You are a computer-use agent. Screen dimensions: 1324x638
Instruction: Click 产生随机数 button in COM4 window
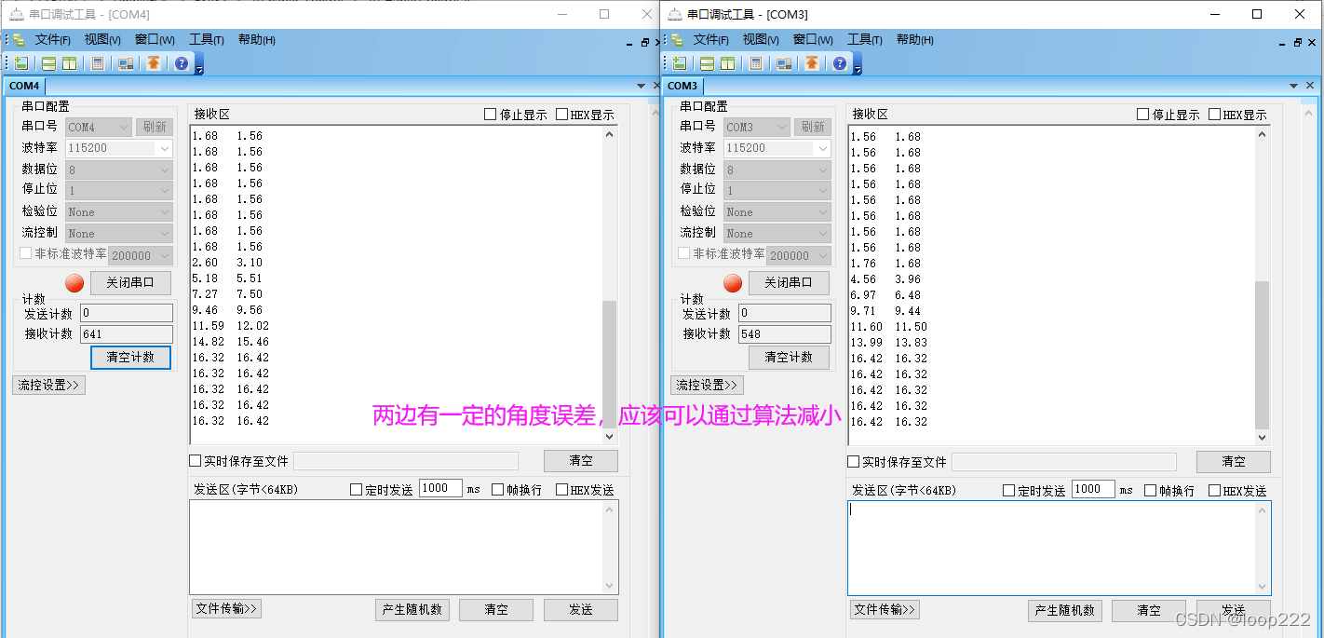pyautogui.click(x=412, y=610)
